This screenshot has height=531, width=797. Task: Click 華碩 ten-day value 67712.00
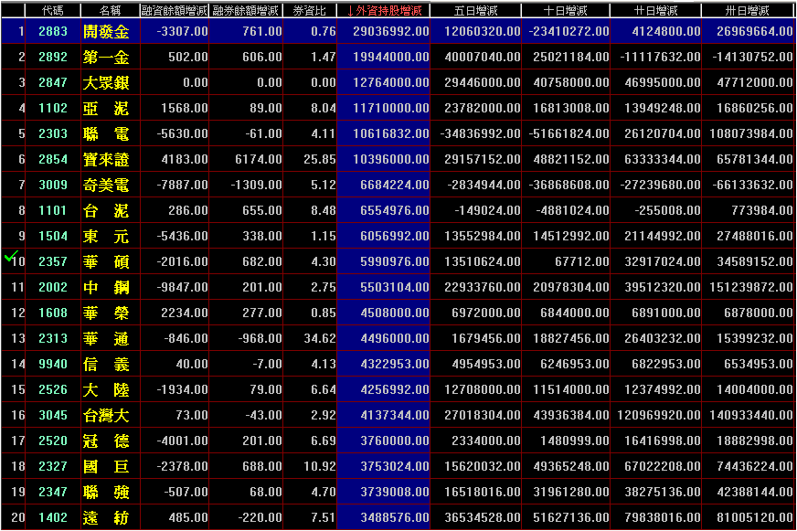[582, 261]
